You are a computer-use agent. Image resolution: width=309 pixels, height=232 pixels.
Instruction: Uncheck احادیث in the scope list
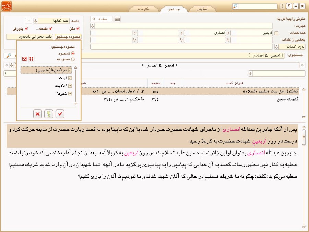coord(70,85)
